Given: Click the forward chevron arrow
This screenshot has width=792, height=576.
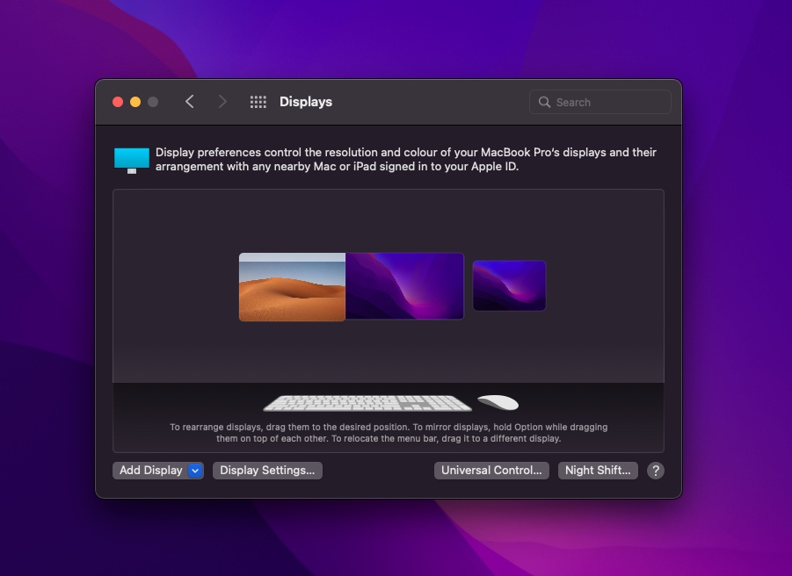Looking at the screenshot, I should pos(222,102).
